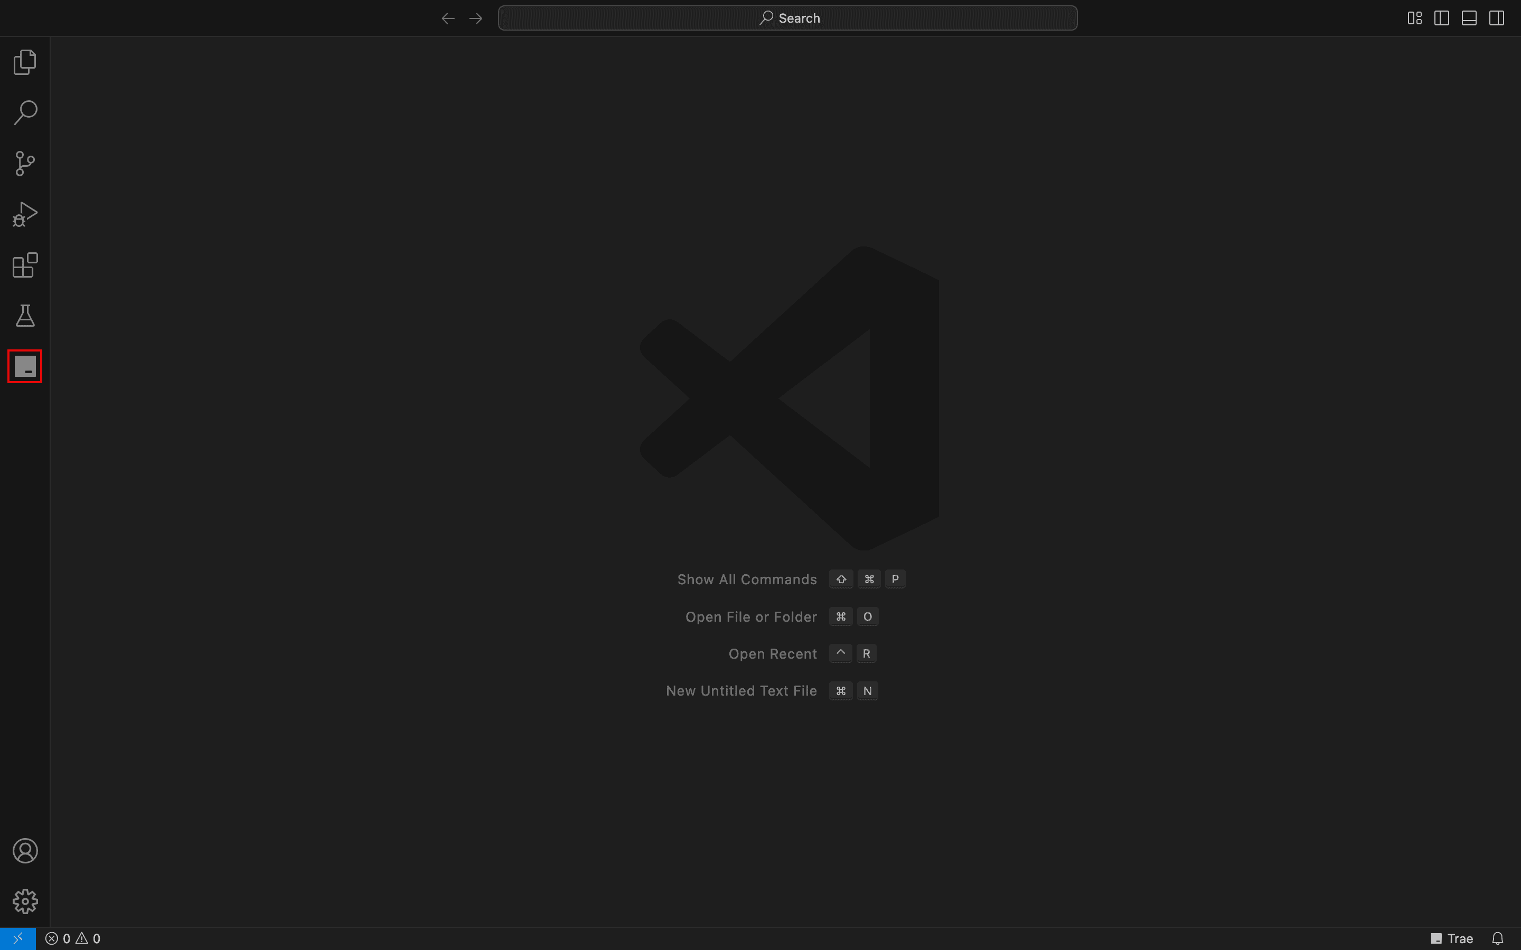The height and width of the screenshot is (950, 1521).
Task: Open the Extensions view
Action: [24, 264]
